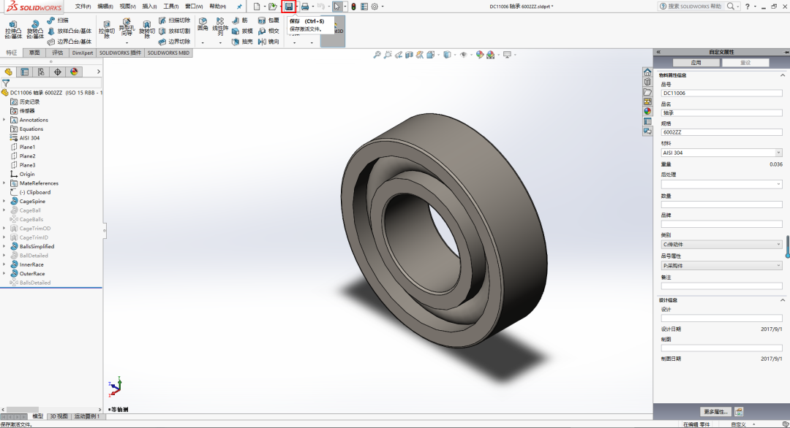Select the 拉伸凸台/基体 extrude boss tool

coord(13,30)
